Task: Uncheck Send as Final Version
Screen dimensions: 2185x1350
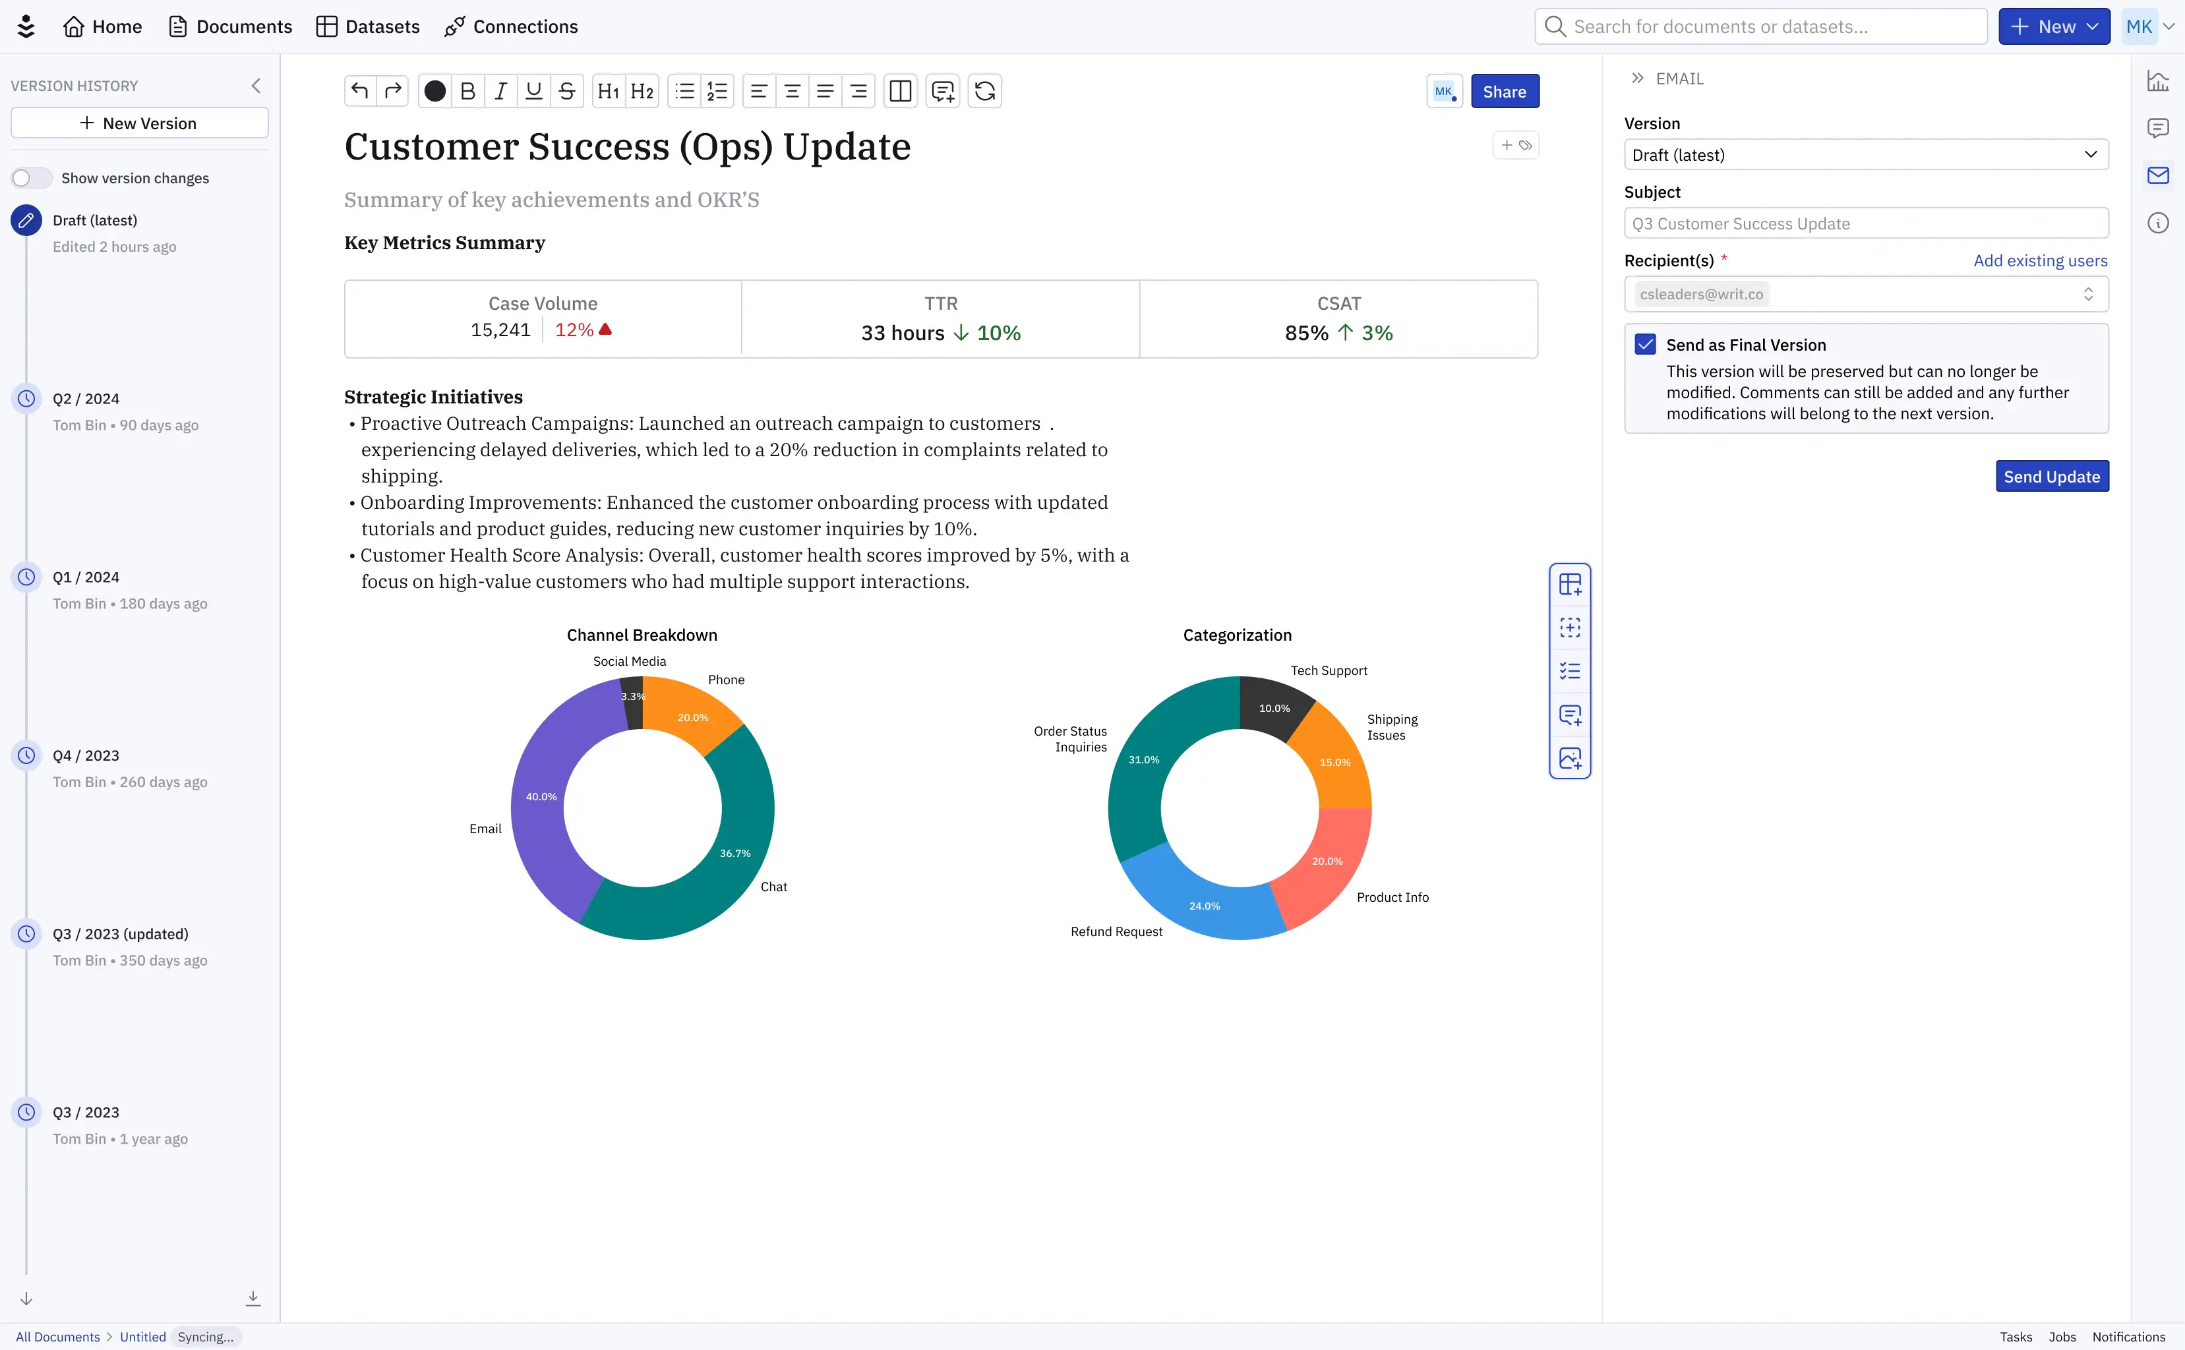Action: tap(1646, 343)
